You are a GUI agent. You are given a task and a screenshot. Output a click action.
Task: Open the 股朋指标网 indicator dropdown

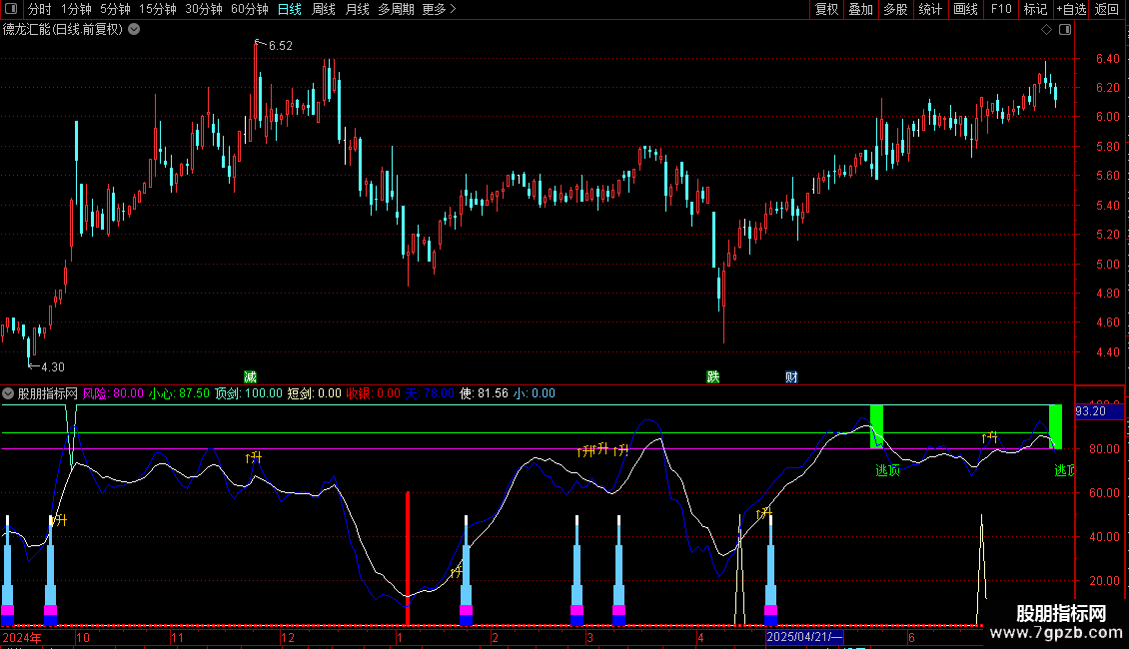[8, 393]
